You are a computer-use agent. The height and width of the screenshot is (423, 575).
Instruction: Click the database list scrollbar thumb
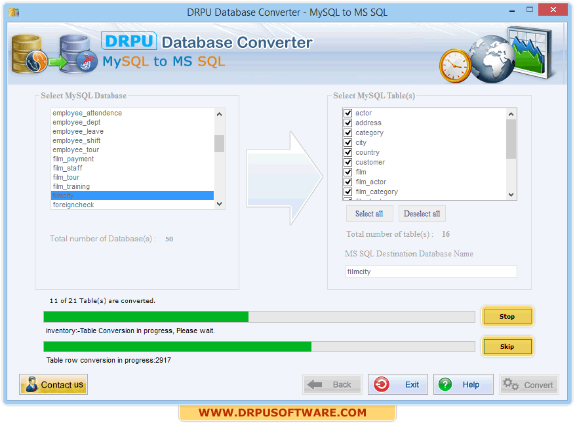(x=219, y=144)
